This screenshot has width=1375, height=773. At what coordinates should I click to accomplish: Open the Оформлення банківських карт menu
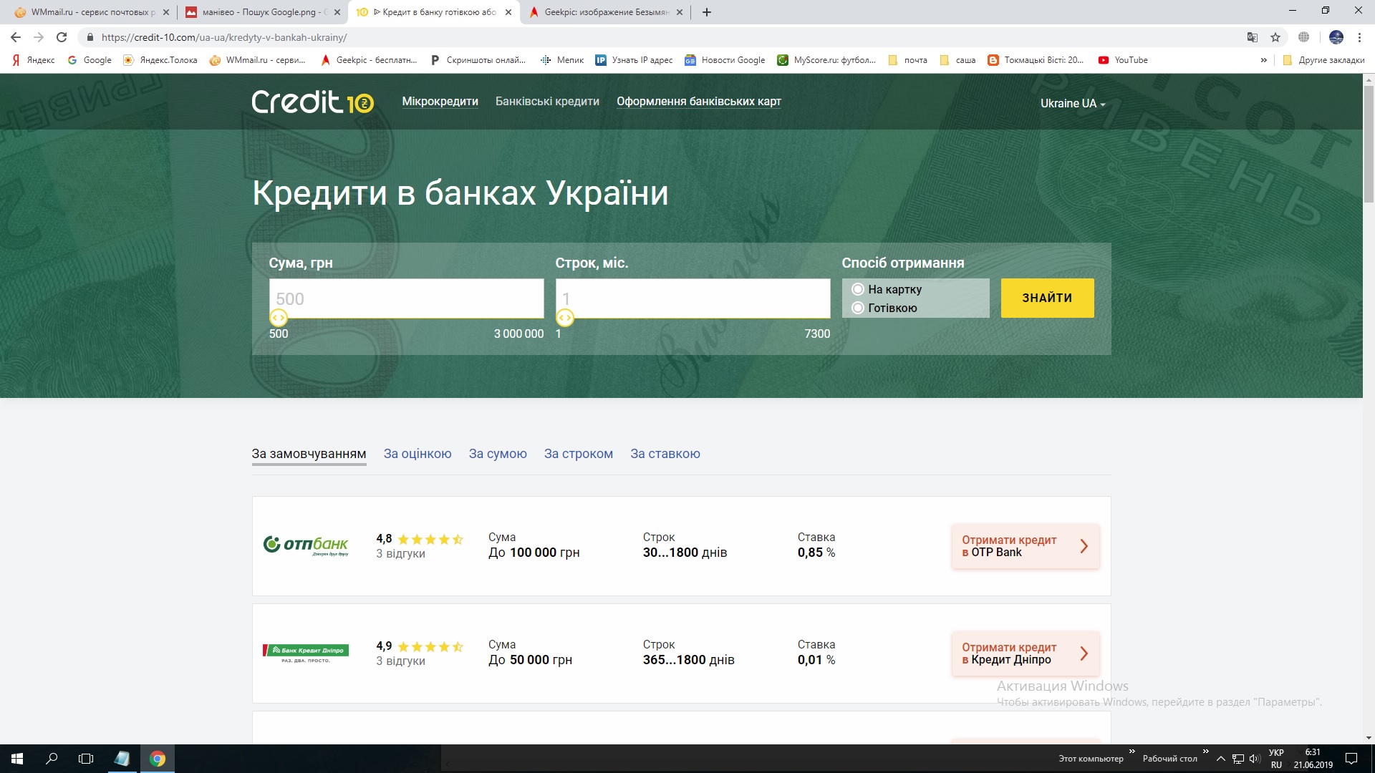coord(699,101)
